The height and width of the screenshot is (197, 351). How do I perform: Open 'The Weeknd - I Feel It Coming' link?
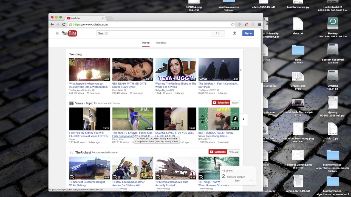pos(218,85)
